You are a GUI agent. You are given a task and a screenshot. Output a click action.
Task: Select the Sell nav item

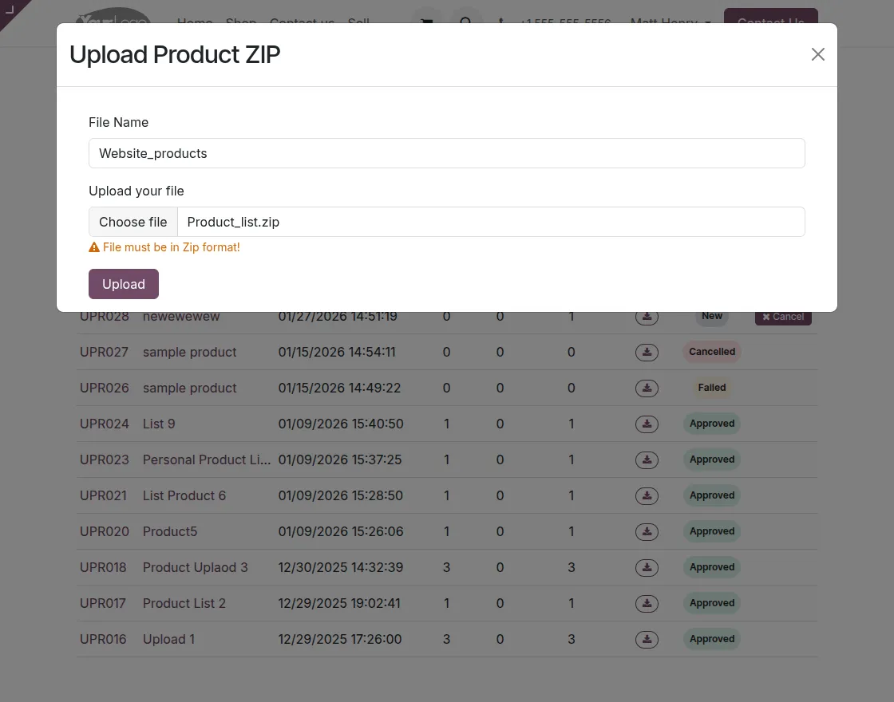pos(358,23)
